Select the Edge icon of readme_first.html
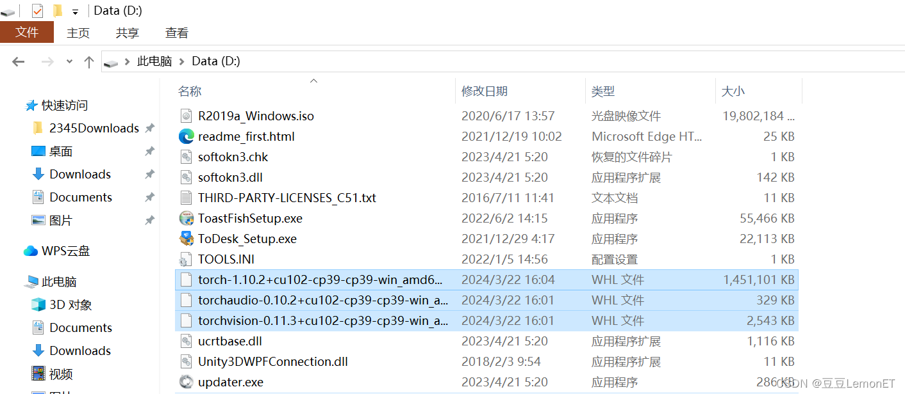Viewport: 905px width, 394px height. pos(186,136)
